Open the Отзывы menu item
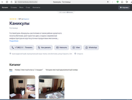 click(14, 7)
